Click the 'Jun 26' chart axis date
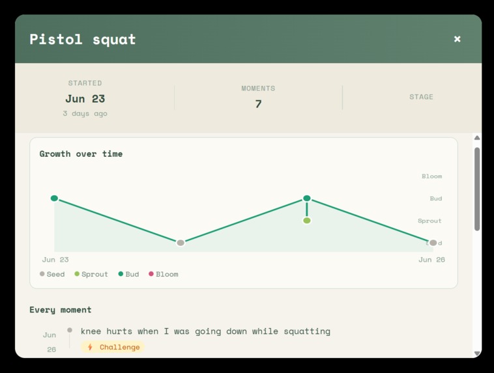Viewport: 494px width, 373px height. tap(431, 260)
